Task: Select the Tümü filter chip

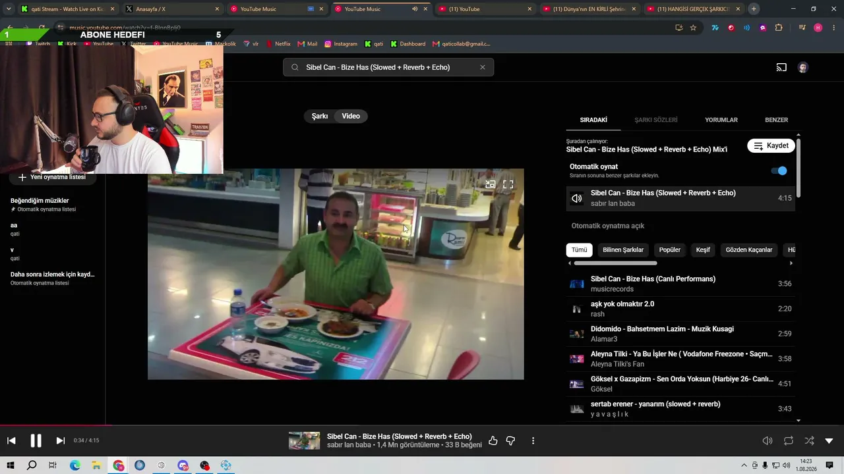Action: (x=579, y=250)
